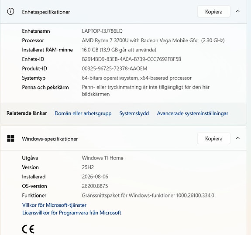This screenshot has height=235, width=251.
Task: Click the Windows-specifikationer header title
Action: click(x=50, y=139)
